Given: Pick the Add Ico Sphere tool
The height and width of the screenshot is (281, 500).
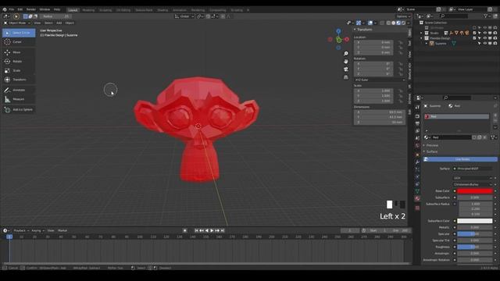Looking at the screenshot, I should tap(19, 109).
